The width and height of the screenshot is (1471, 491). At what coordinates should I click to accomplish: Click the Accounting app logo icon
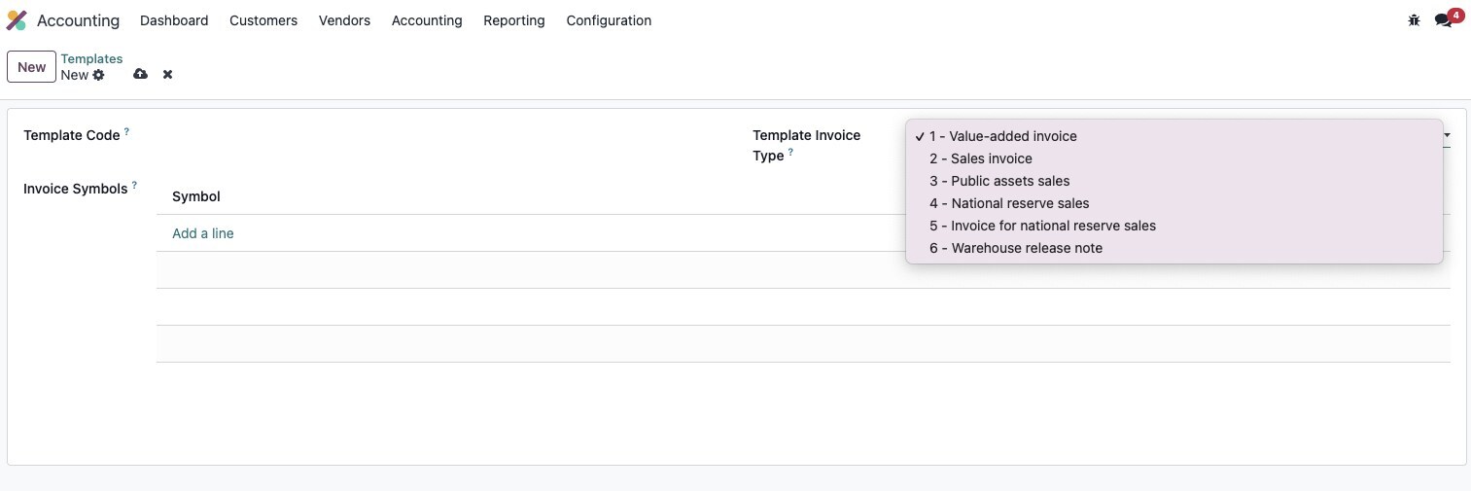(17, 20)
